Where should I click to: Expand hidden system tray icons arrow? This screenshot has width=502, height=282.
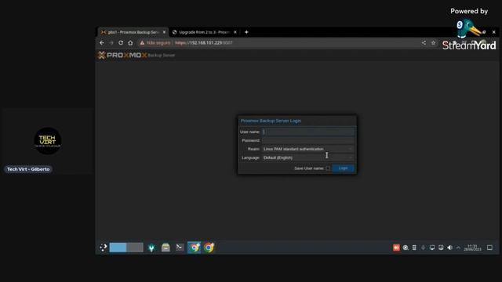tap(458, 248)
